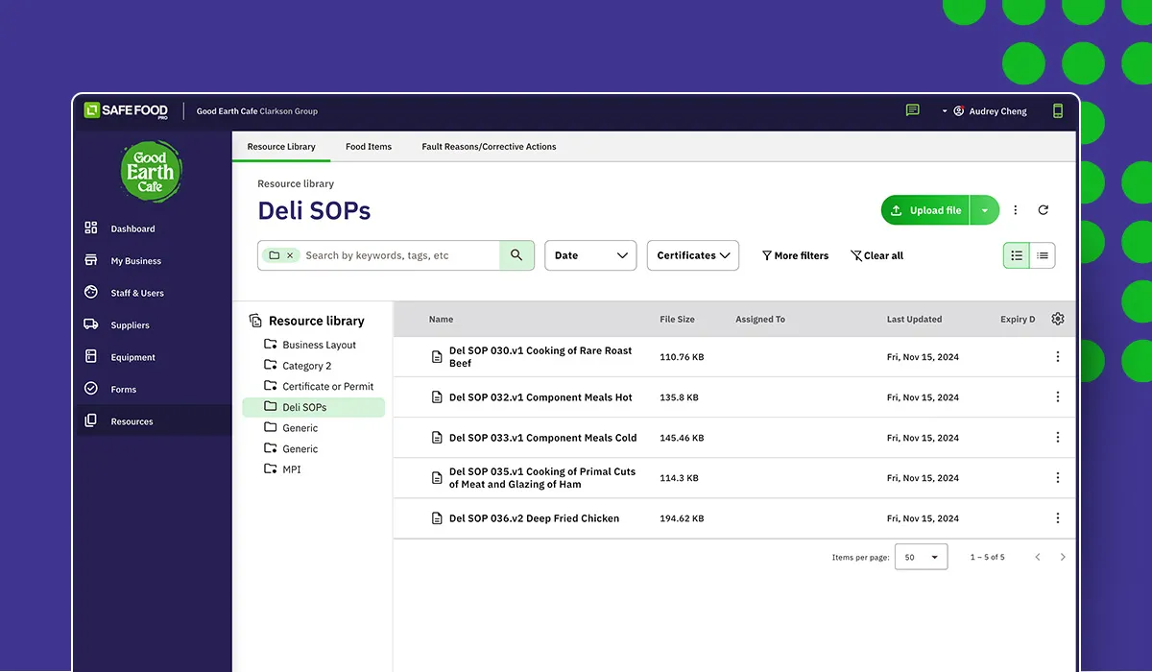
Task: Open Del SOP 030.v1 Cooking of Rare Roast Beef
Action: 540,357
